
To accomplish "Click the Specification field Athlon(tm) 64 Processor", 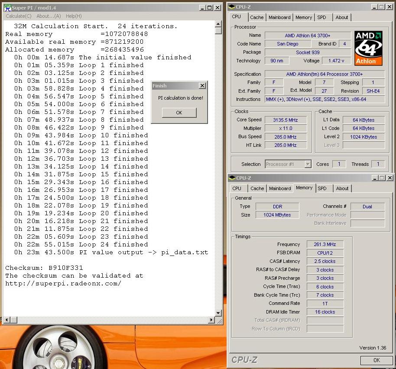I will tap(325, 74).
